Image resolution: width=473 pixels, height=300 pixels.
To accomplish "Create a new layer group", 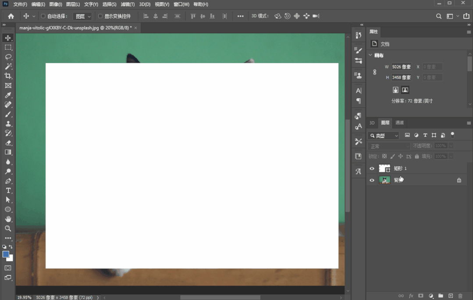I will coord(441,296).
